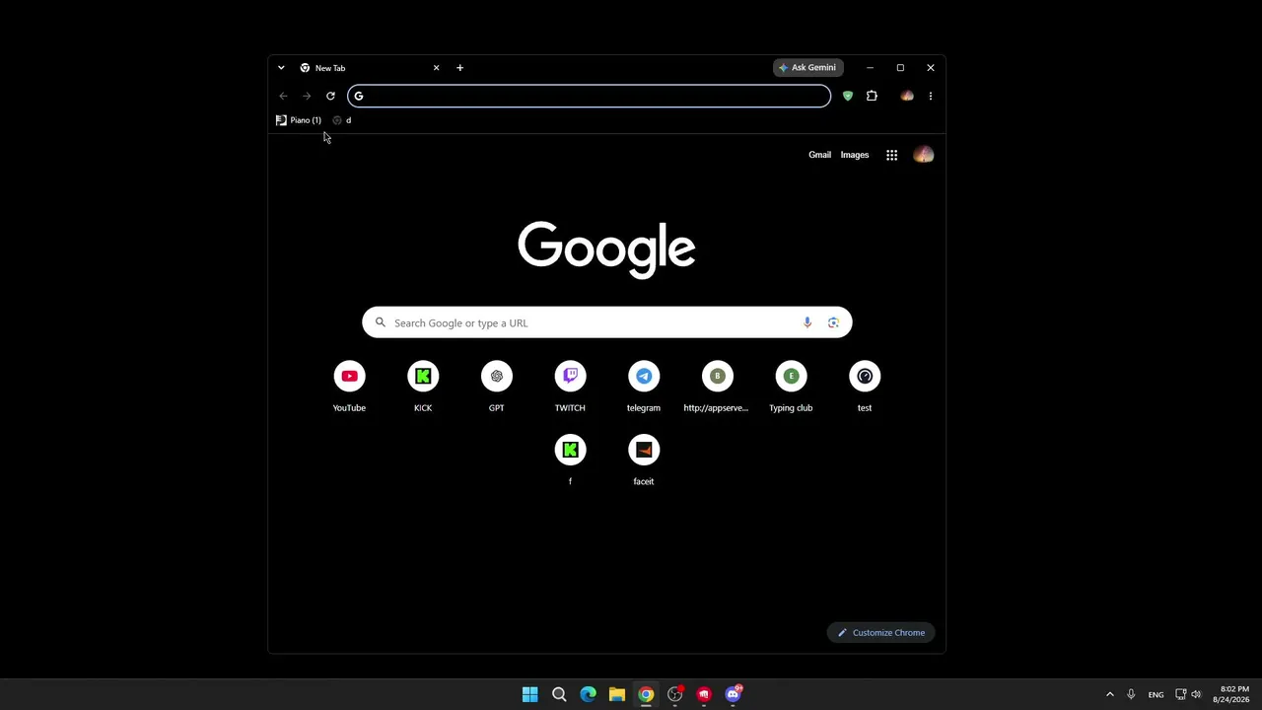Open the bookmark labeled d
The width and height of the screenshot is (1262, 710).
tap(342, 120)
